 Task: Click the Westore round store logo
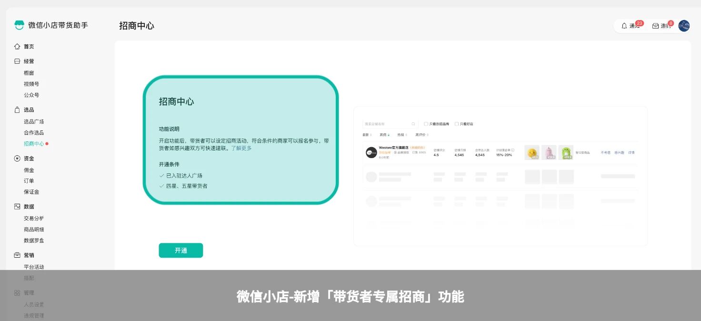[371, 152]
